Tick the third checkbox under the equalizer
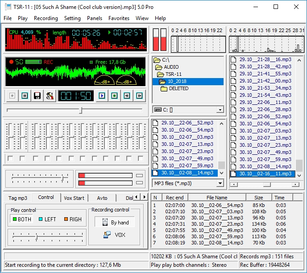The height and width of the screenshot is (273, 307). coord(36,158)
